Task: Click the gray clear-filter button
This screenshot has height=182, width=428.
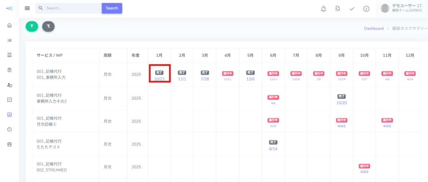Action: pos(48,26)
